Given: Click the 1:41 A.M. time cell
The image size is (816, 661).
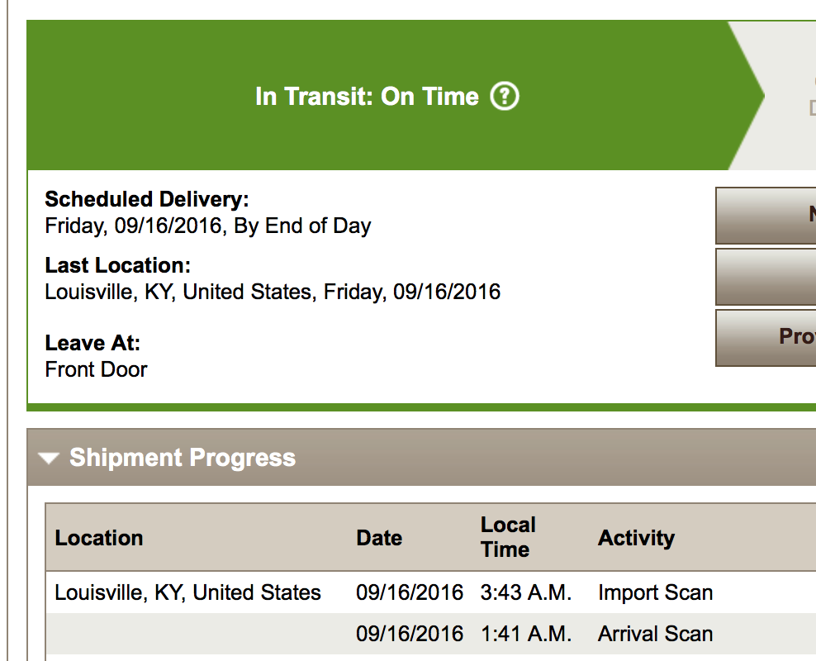Looking at the screenshot, I should (525, 634).
